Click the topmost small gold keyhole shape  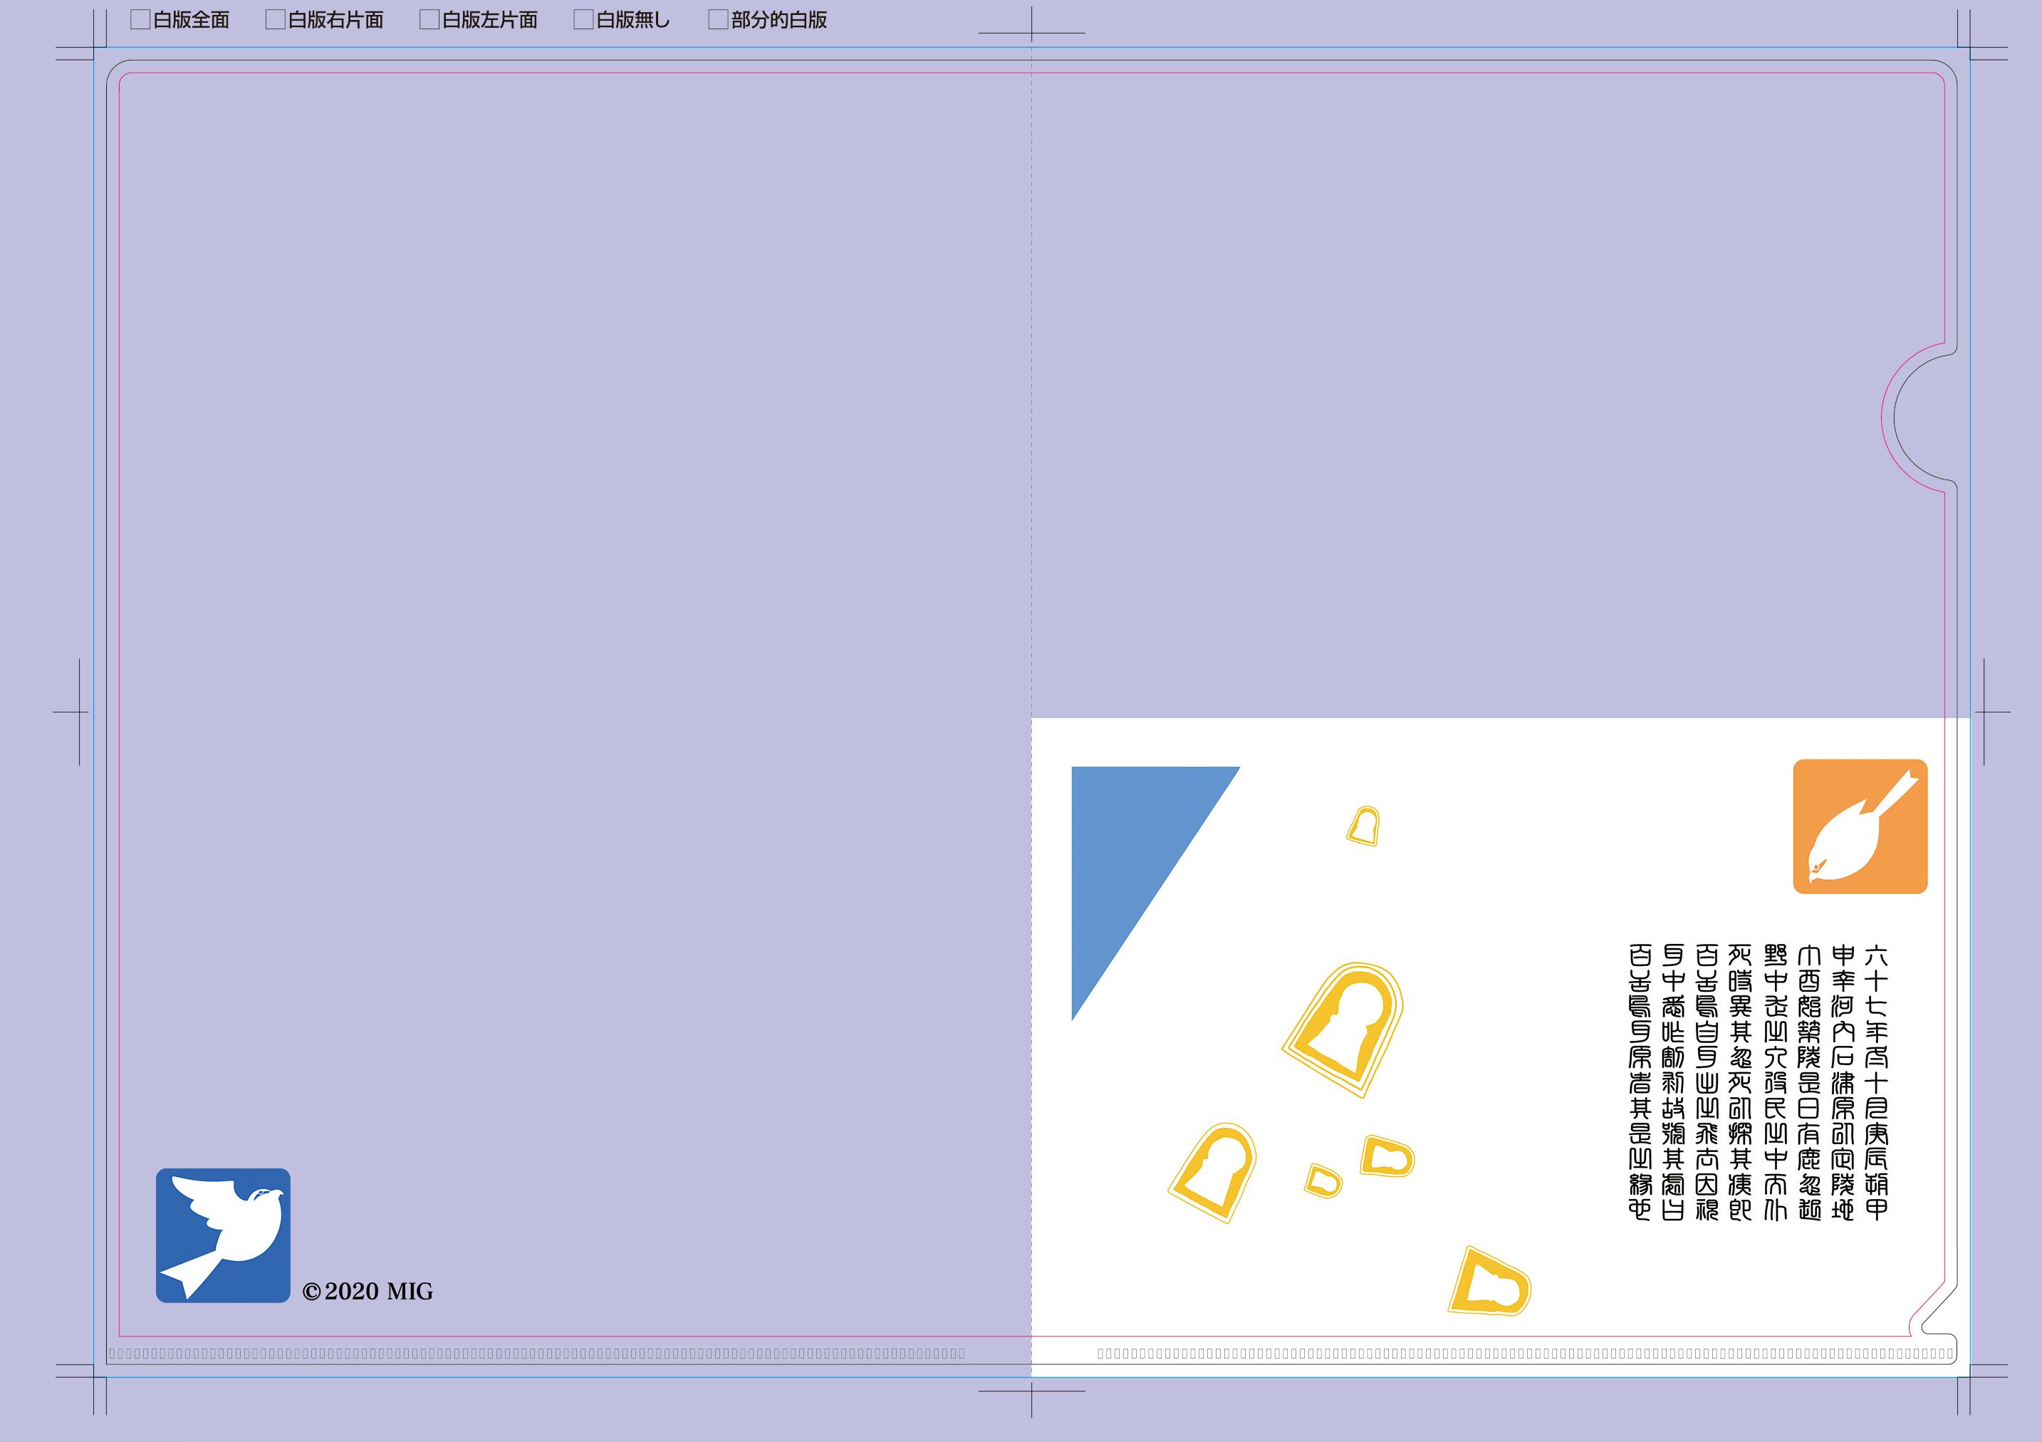1363,826
